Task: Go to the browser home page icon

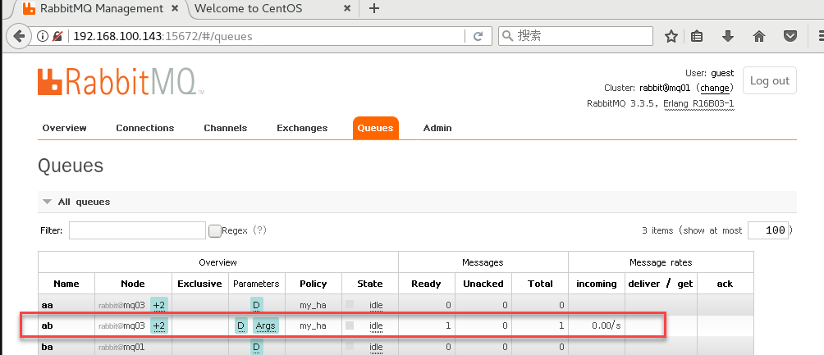Action: pyautogui.click(x=759, y=36)
